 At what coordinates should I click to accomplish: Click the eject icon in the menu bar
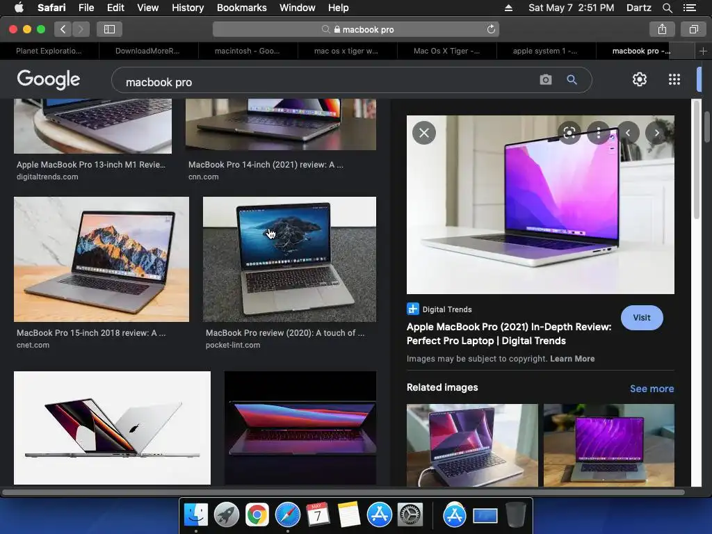tap(508, 8)
